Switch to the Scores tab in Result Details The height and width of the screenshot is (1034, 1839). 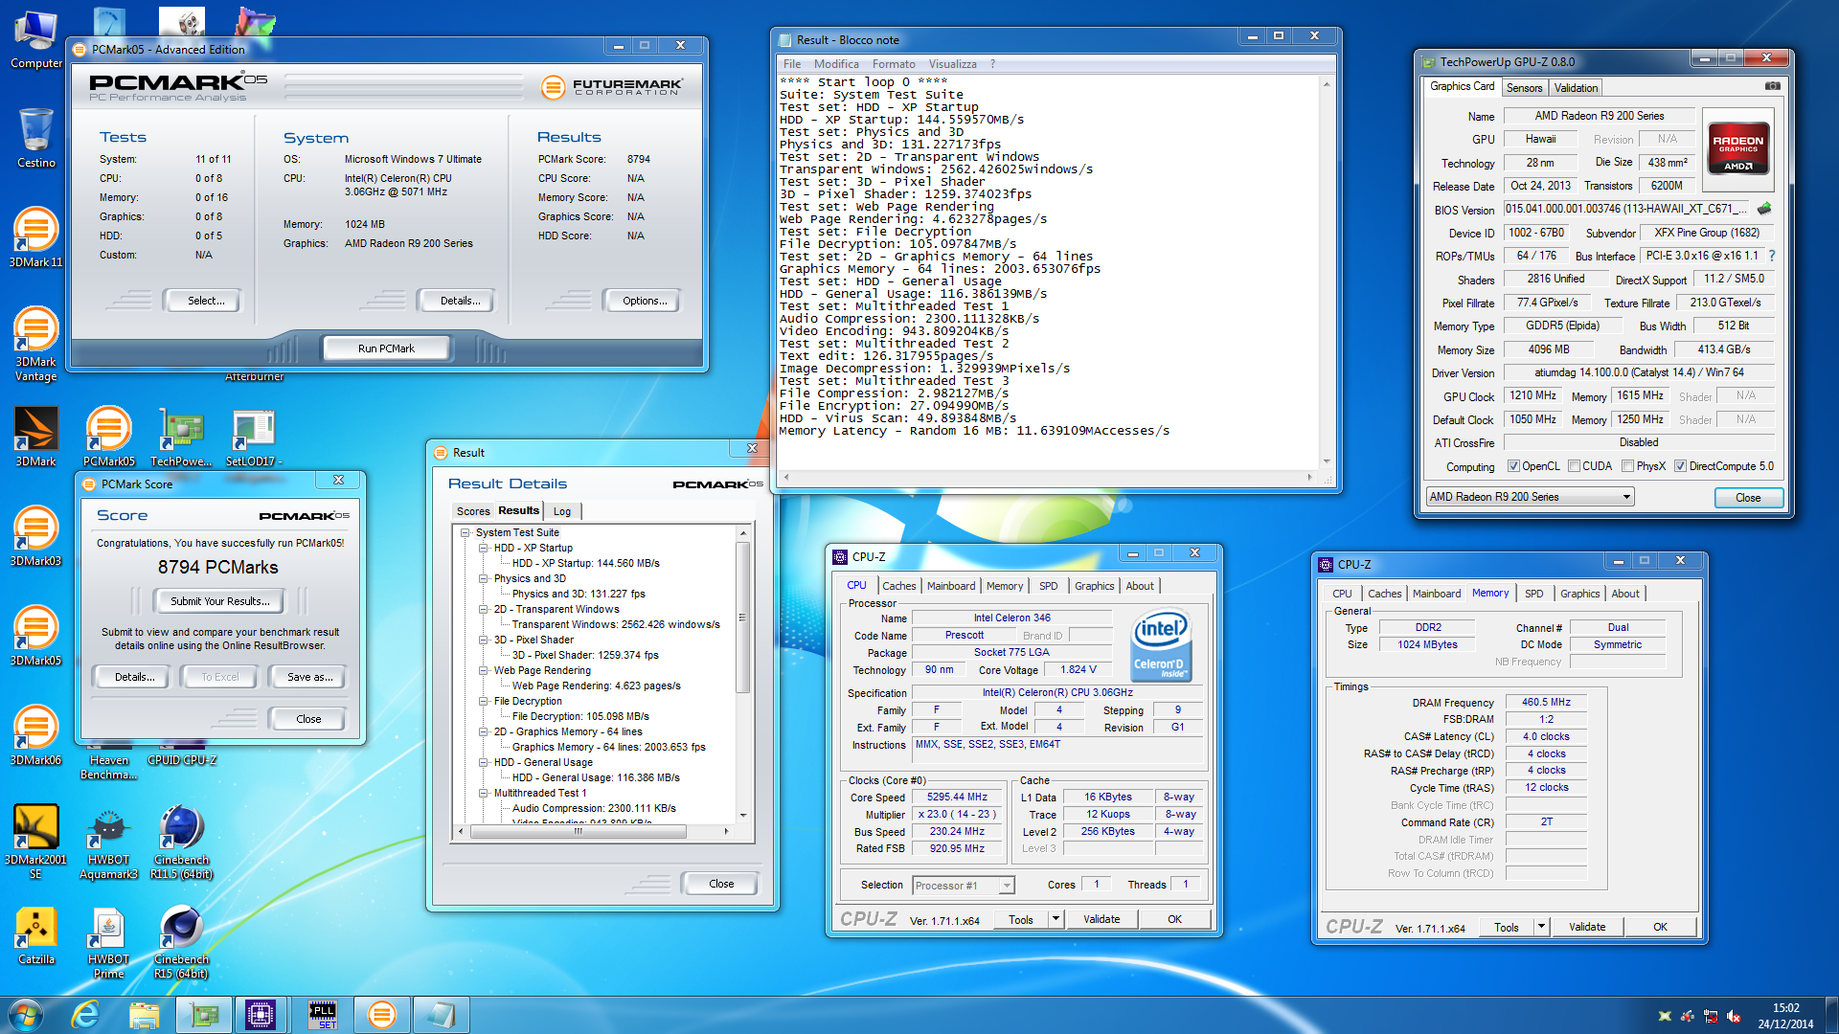point(473,511)
